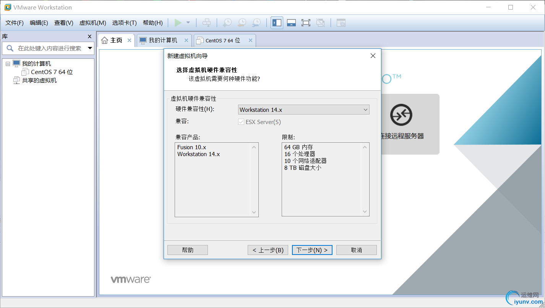Toggle the ESX Server(S) checkbox
The width and height of the screenshot is (545, 308).
241,122
